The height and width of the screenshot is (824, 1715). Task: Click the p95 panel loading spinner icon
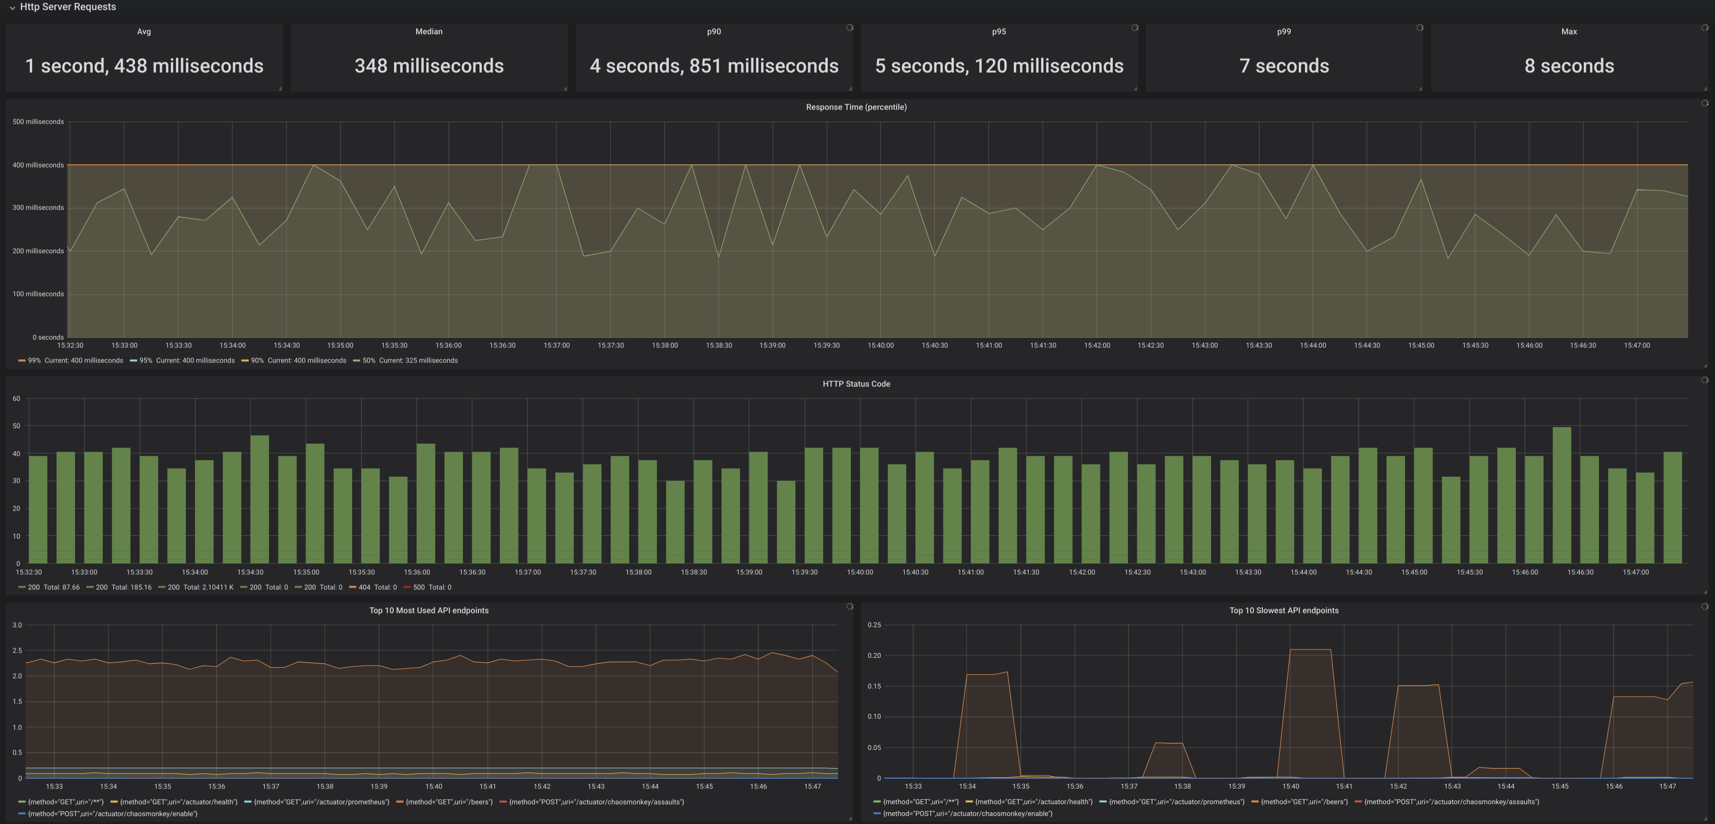(1135, 28)
